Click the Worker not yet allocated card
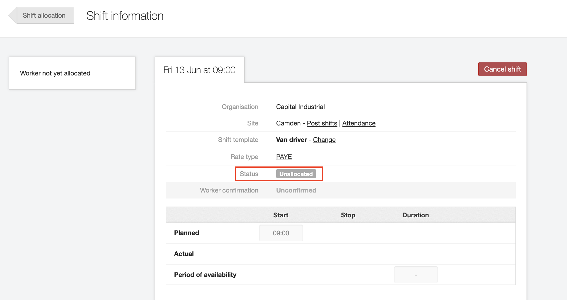Viewport: 567px width, 300px height. [x=72, y=73]
